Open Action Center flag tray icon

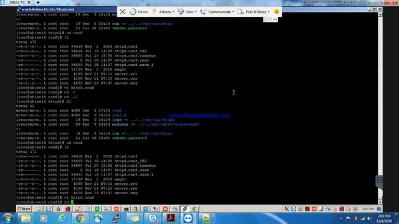pos(348,218)
